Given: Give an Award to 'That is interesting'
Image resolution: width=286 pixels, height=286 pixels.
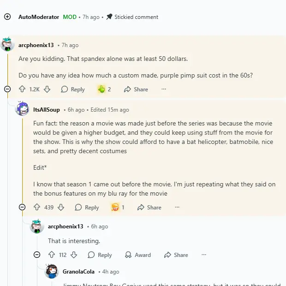Looking at the screenshot, I should (x=138, y=255).
